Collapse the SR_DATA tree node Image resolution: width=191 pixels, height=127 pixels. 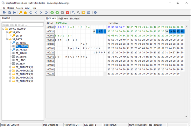click(7, 39)
